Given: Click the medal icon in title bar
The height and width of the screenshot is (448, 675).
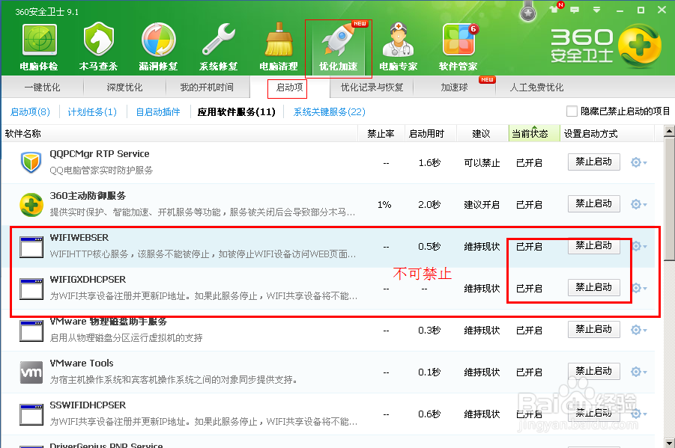Looking at the screenshot, I should 527,13.
